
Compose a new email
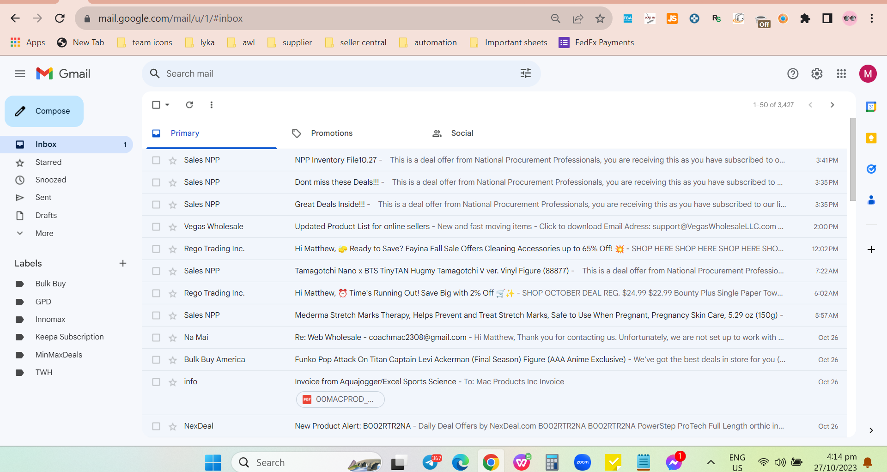pos(44,111)
